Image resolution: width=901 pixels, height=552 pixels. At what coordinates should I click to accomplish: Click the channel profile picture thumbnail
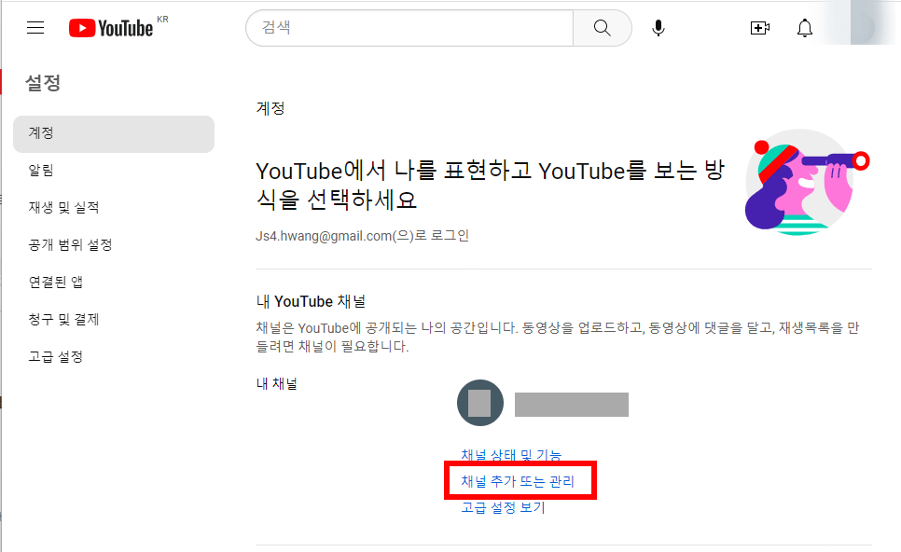click(479, 403)
